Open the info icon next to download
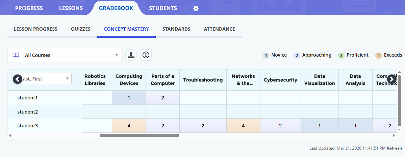 (146, 55)
